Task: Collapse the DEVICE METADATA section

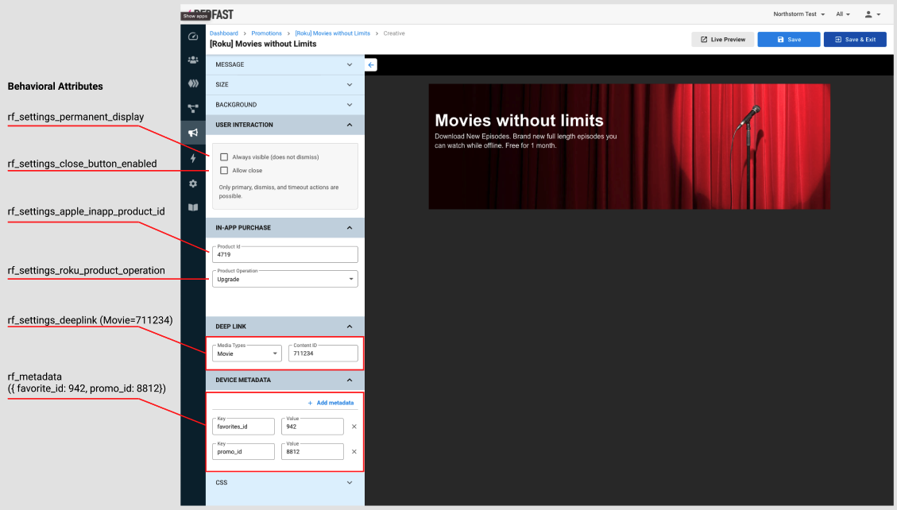Action: point(285,380)
